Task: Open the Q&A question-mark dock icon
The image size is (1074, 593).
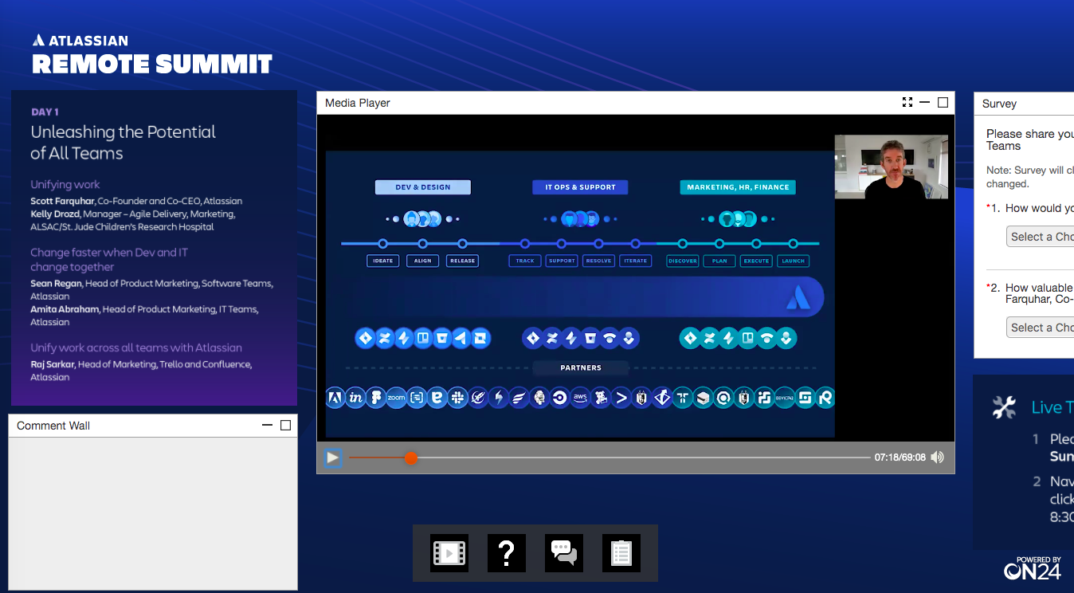Action: coord(507,552)
